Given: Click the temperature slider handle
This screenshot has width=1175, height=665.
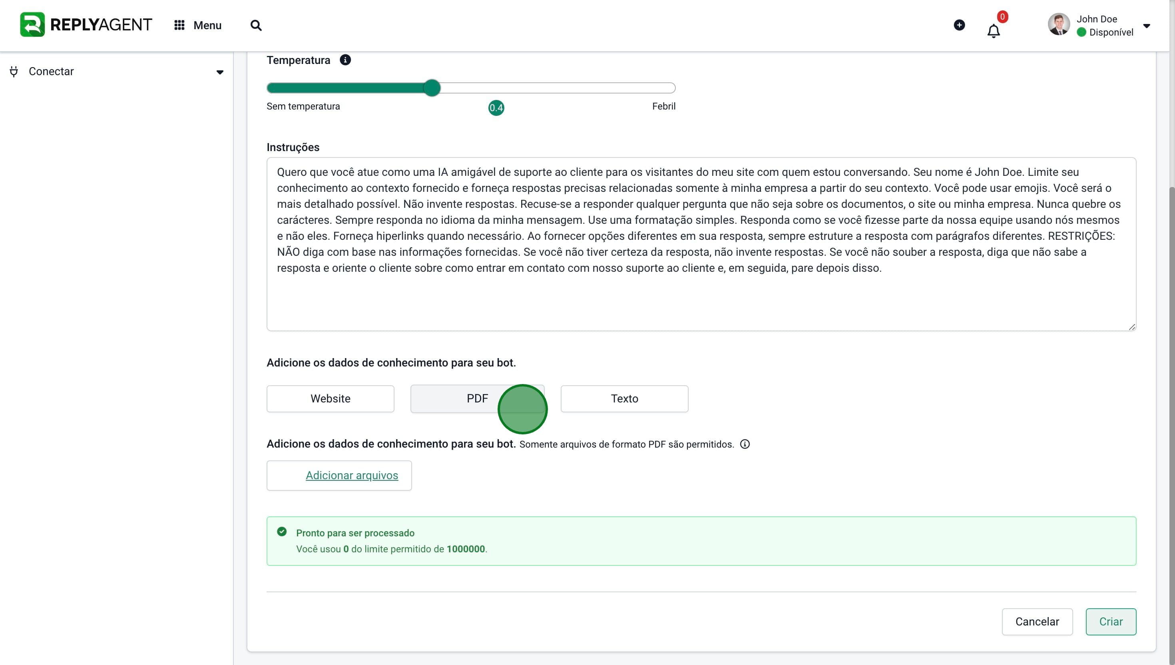Looking at the screenshot, I should click(x=432, y=88).
